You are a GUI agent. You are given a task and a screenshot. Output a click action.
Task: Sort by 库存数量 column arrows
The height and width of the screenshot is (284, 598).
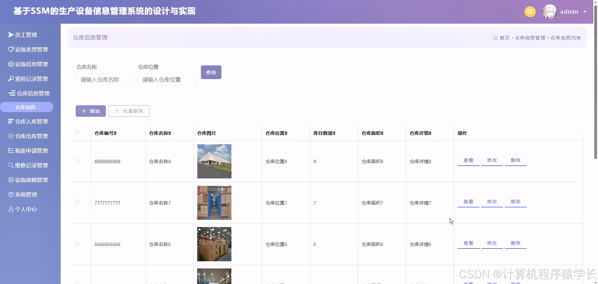click(334, 133)
